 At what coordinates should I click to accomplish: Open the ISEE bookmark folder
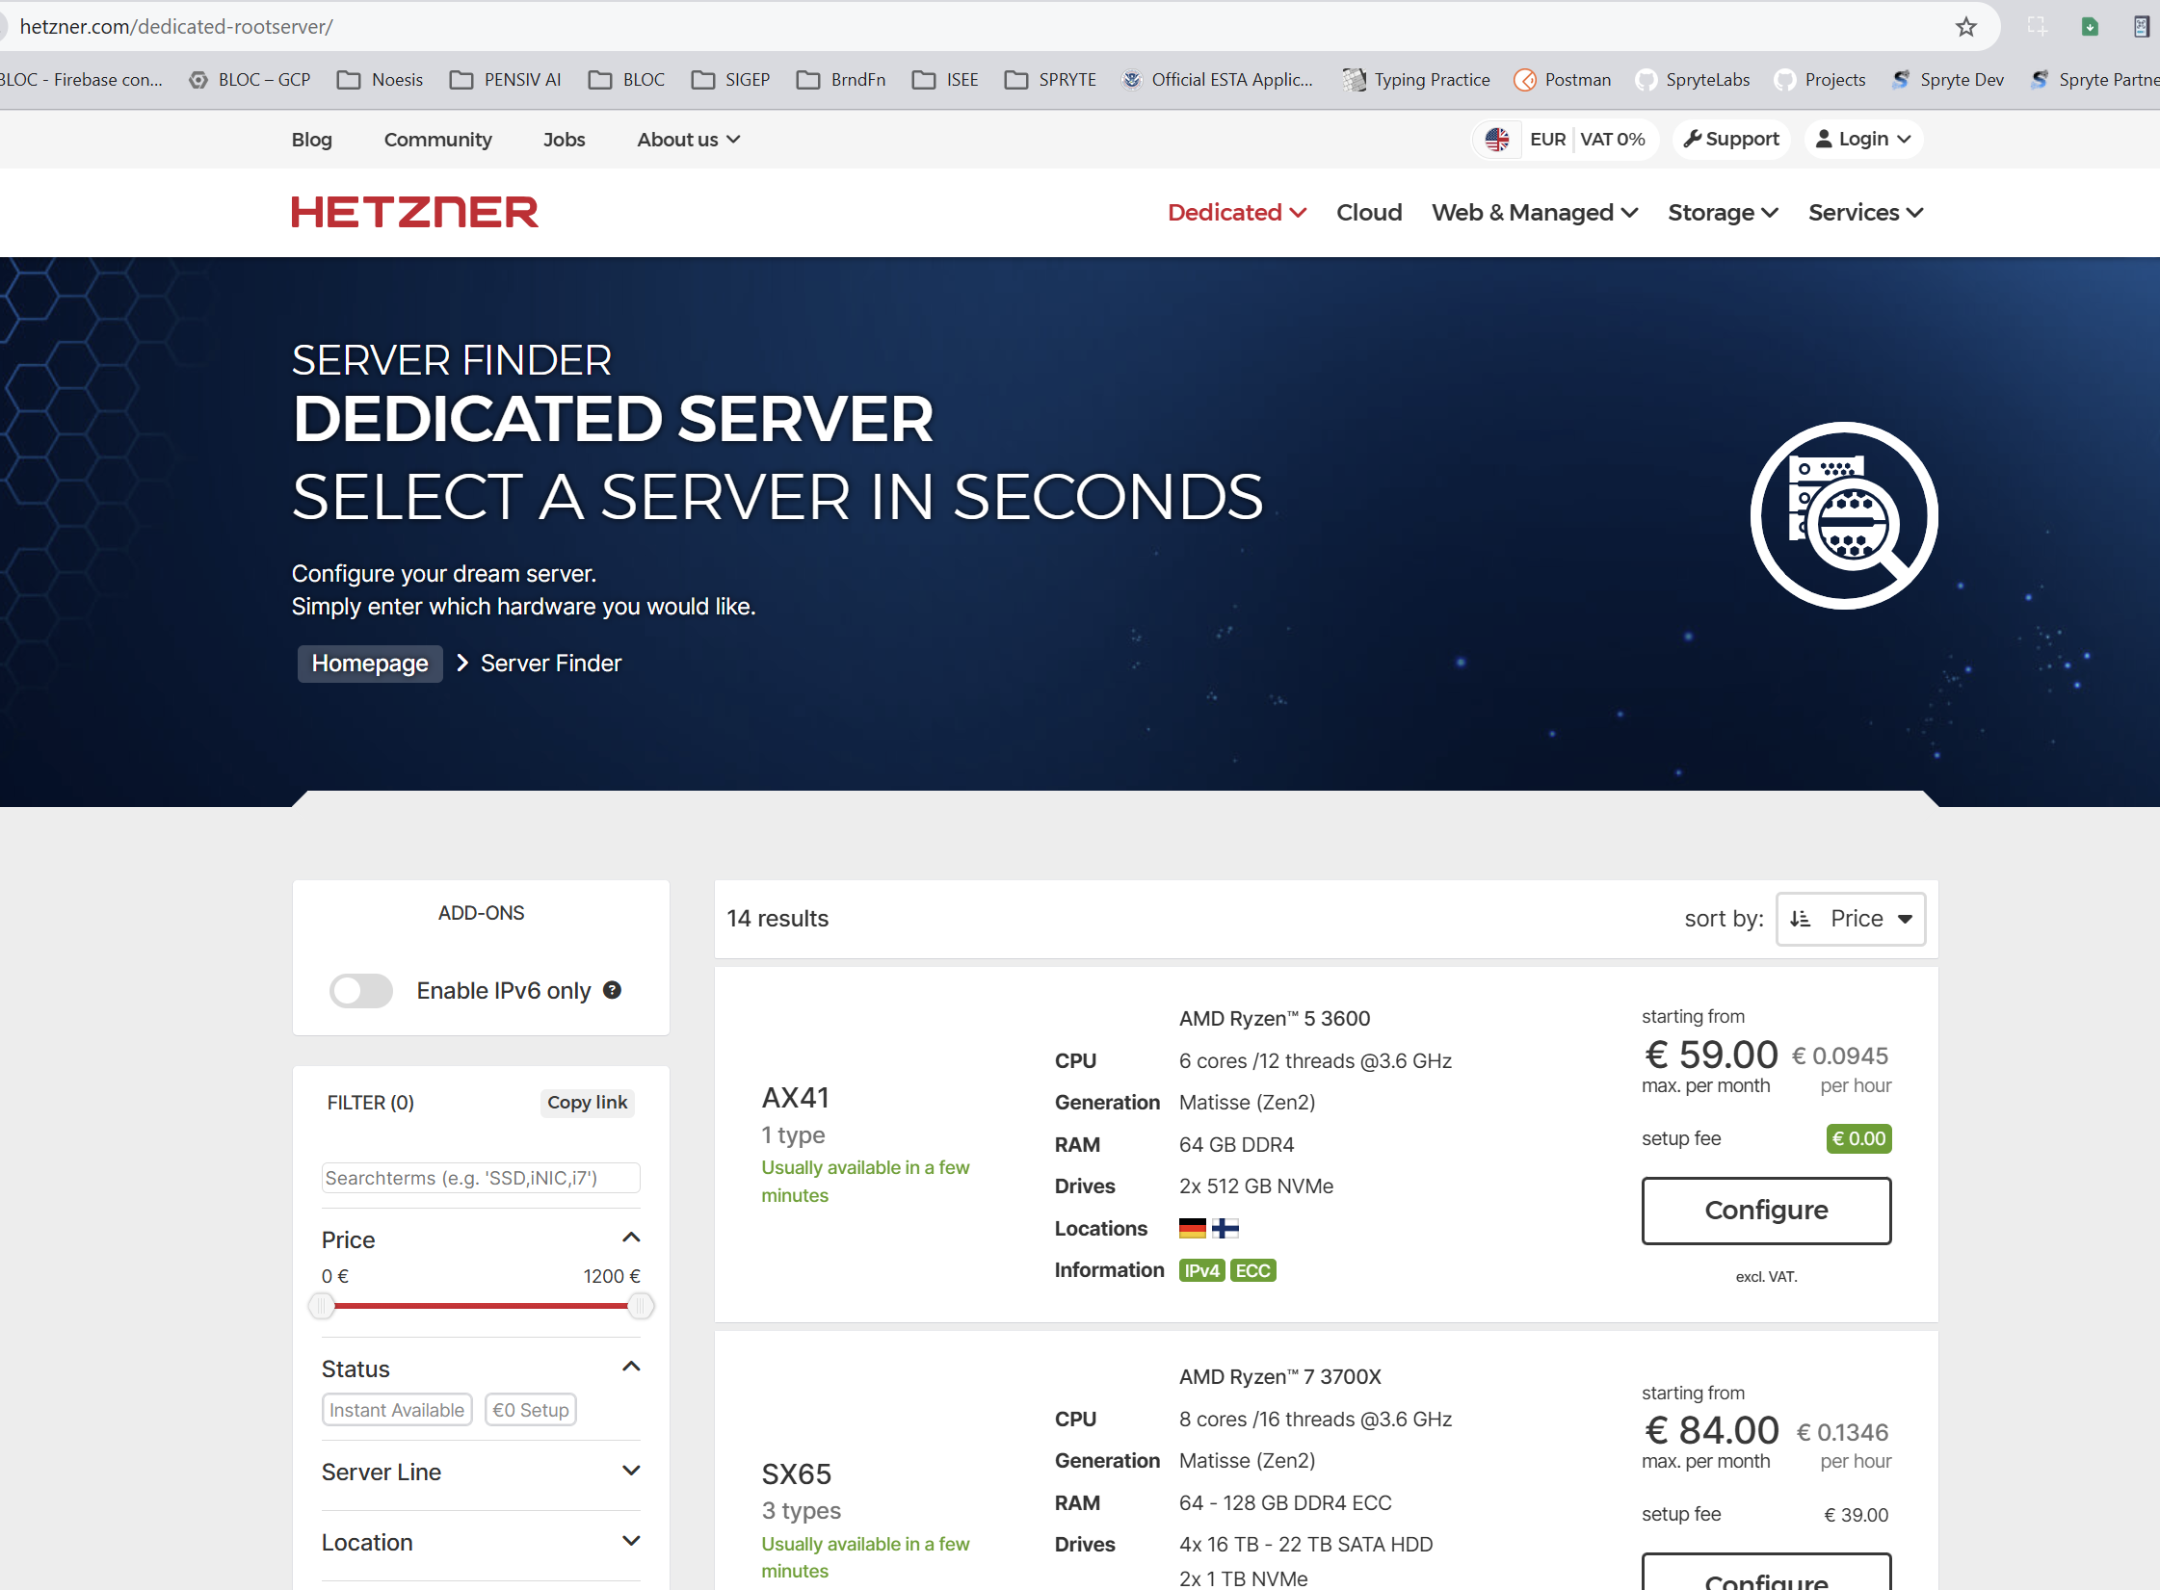click(945, 80)
